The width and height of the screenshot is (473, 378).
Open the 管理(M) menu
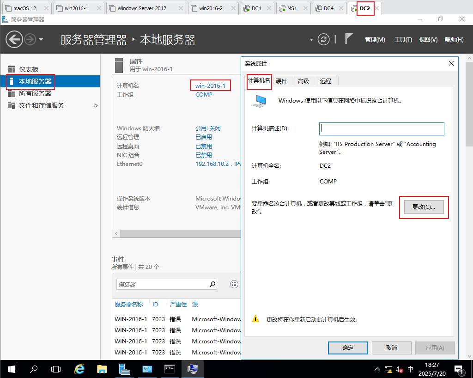coord(375,40)
